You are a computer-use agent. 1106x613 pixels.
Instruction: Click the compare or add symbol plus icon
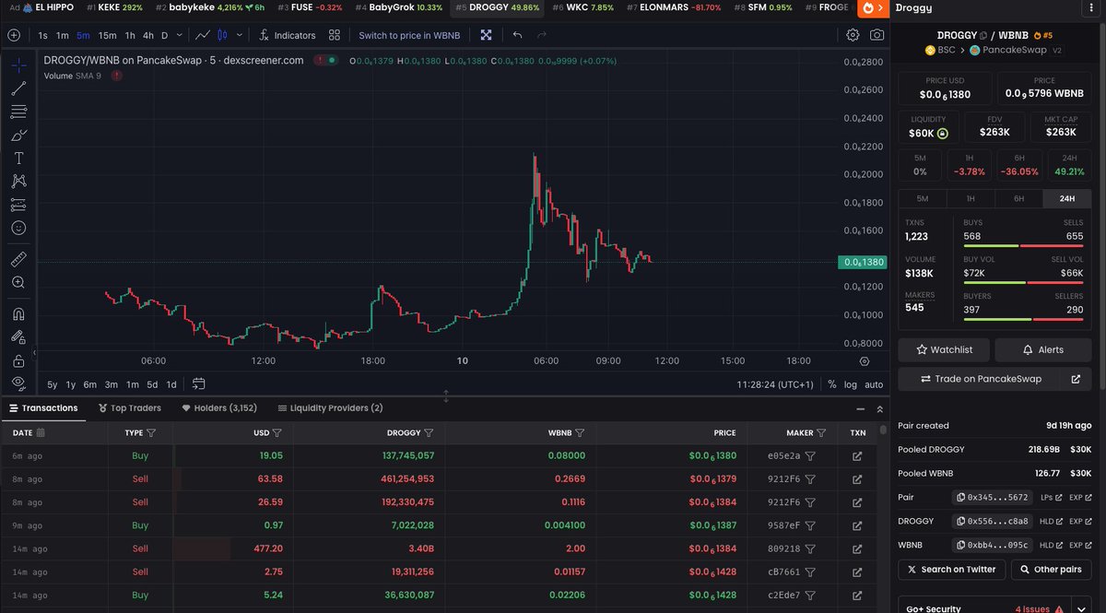click(x=14, y=35)
